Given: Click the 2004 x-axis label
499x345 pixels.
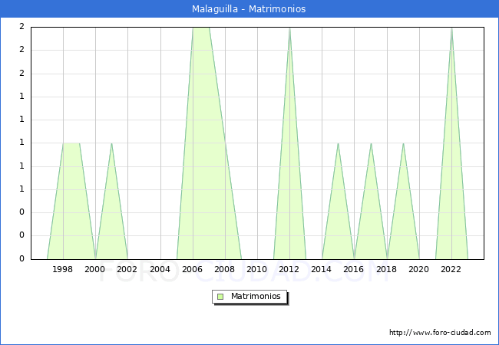Looking at the screenshot, I should 160,269.
